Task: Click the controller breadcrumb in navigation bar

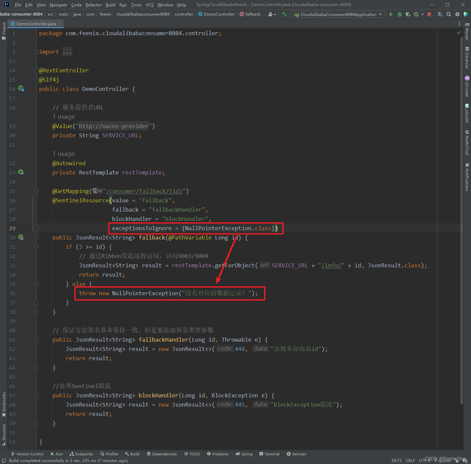Action: [x=184, y=14]
